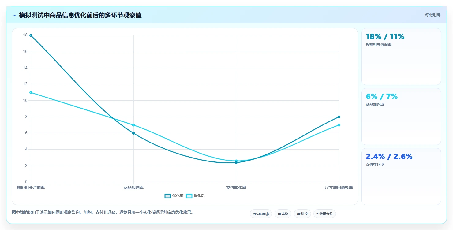Click the 优化前 尺寸原因退款率 point at 8
Image resolution: width=453 pixels, height=230 pixels.
point(339,117)
